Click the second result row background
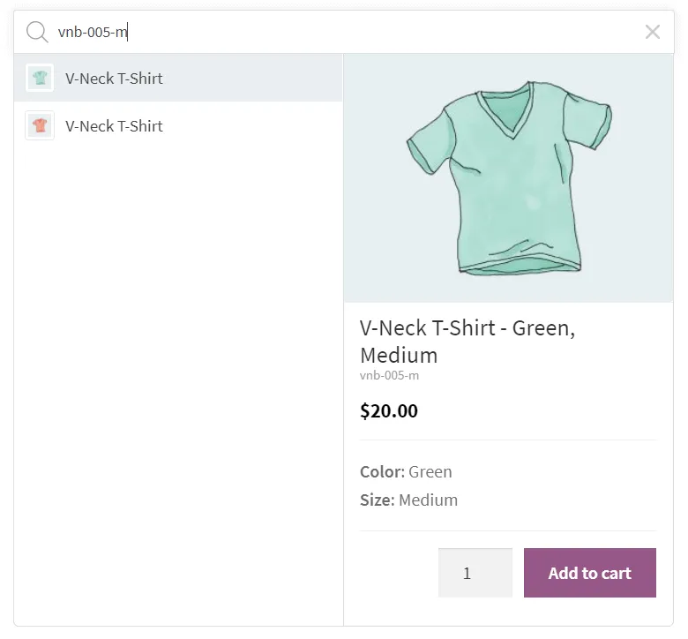Viewport: 688px width, 639px height. pos(178,125)
